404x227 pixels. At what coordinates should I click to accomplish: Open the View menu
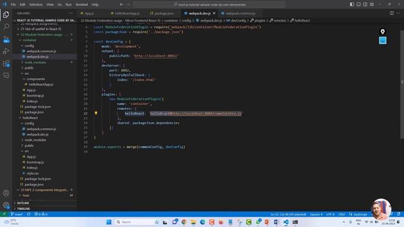[x=50, y=4]
